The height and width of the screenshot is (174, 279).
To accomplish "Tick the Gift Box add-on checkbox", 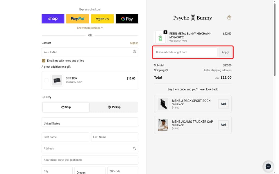I will [46, 80].
